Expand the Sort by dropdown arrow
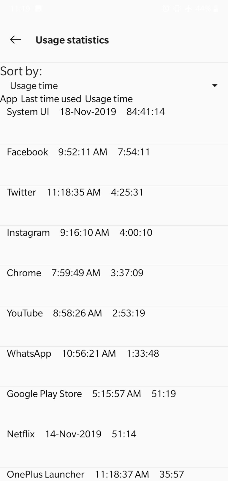 click(215, 86)
